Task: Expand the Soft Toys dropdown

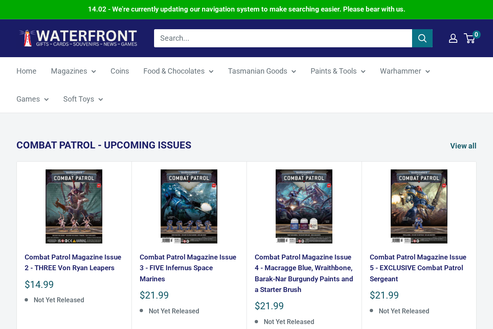Action: point(83,99)
